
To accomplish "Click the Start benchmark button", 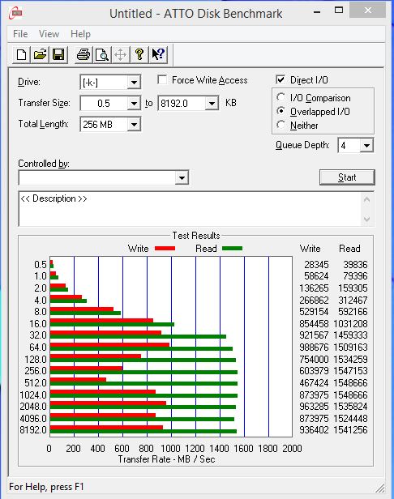I will click(x=347, y=177).
